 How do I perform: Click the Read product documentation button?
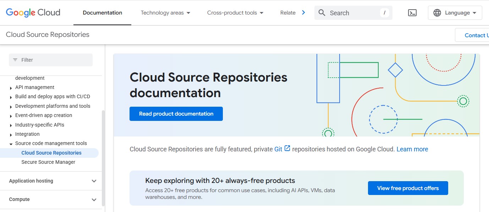176,113
